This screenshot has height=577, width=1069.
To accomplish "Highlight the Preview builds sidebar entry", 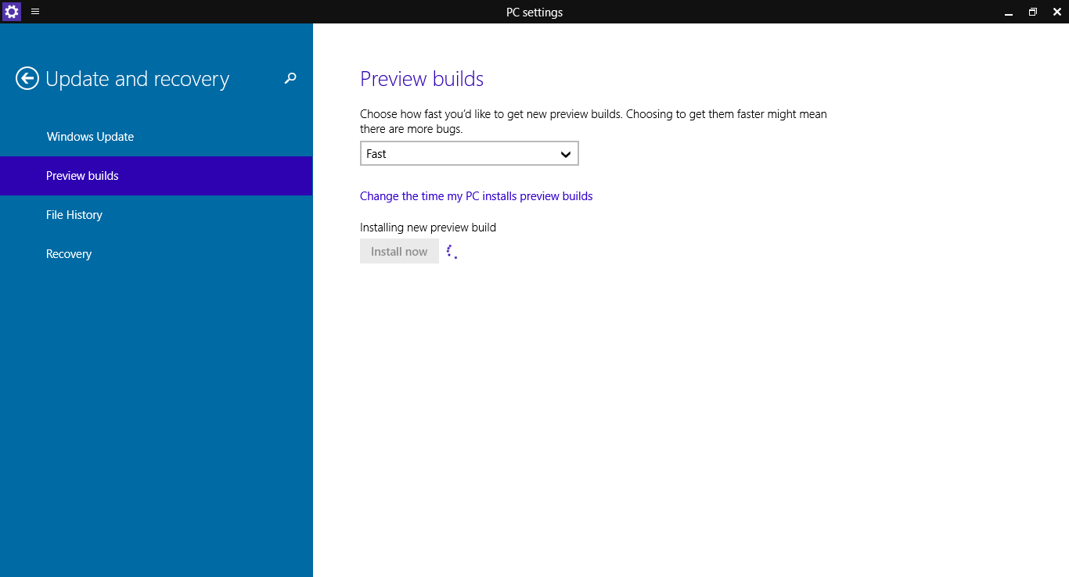I will tap(82, 175).
